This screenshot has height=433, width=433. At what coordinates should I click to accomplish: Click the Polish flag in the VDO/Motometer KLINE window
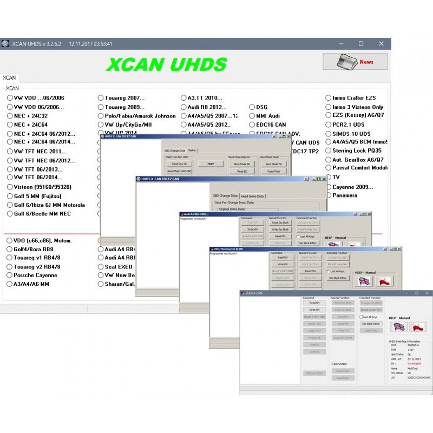pyautogui.click(x=384, y=281)
